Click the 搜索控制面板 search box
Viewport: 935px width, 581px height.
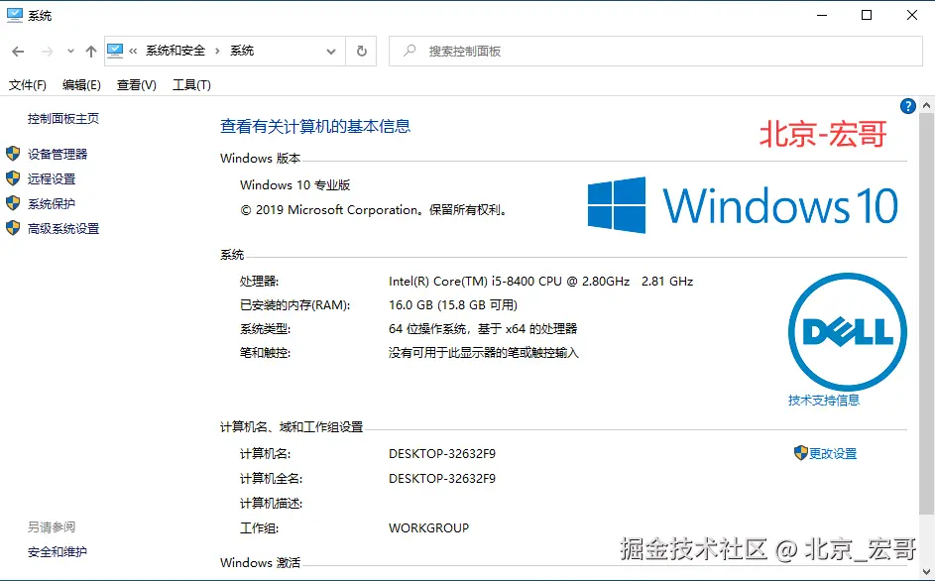pos(655,52)
